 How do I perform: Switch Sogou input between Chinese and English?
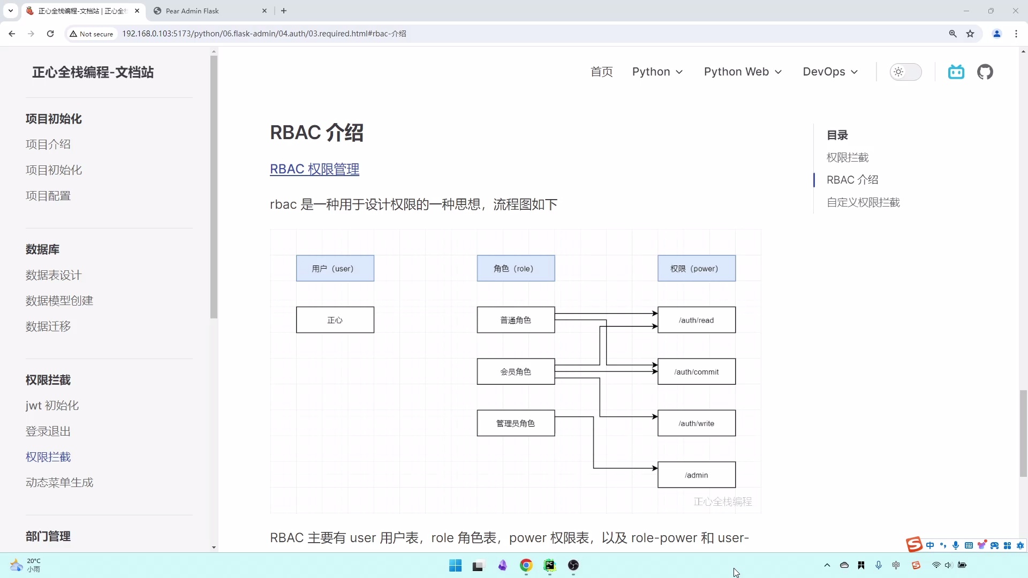tap(931, 545)
